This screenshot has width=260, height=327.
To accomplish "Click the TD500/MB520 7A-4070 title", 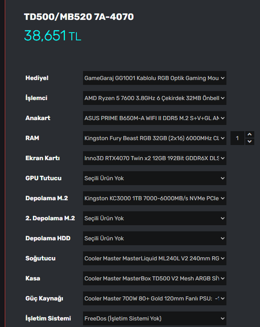I will (79, 17).
